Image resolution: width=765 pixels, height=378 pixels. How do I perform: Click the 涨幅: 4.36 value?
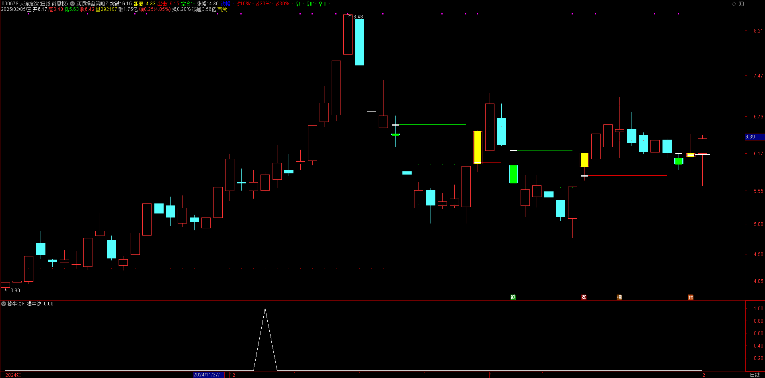coord(207,4)
